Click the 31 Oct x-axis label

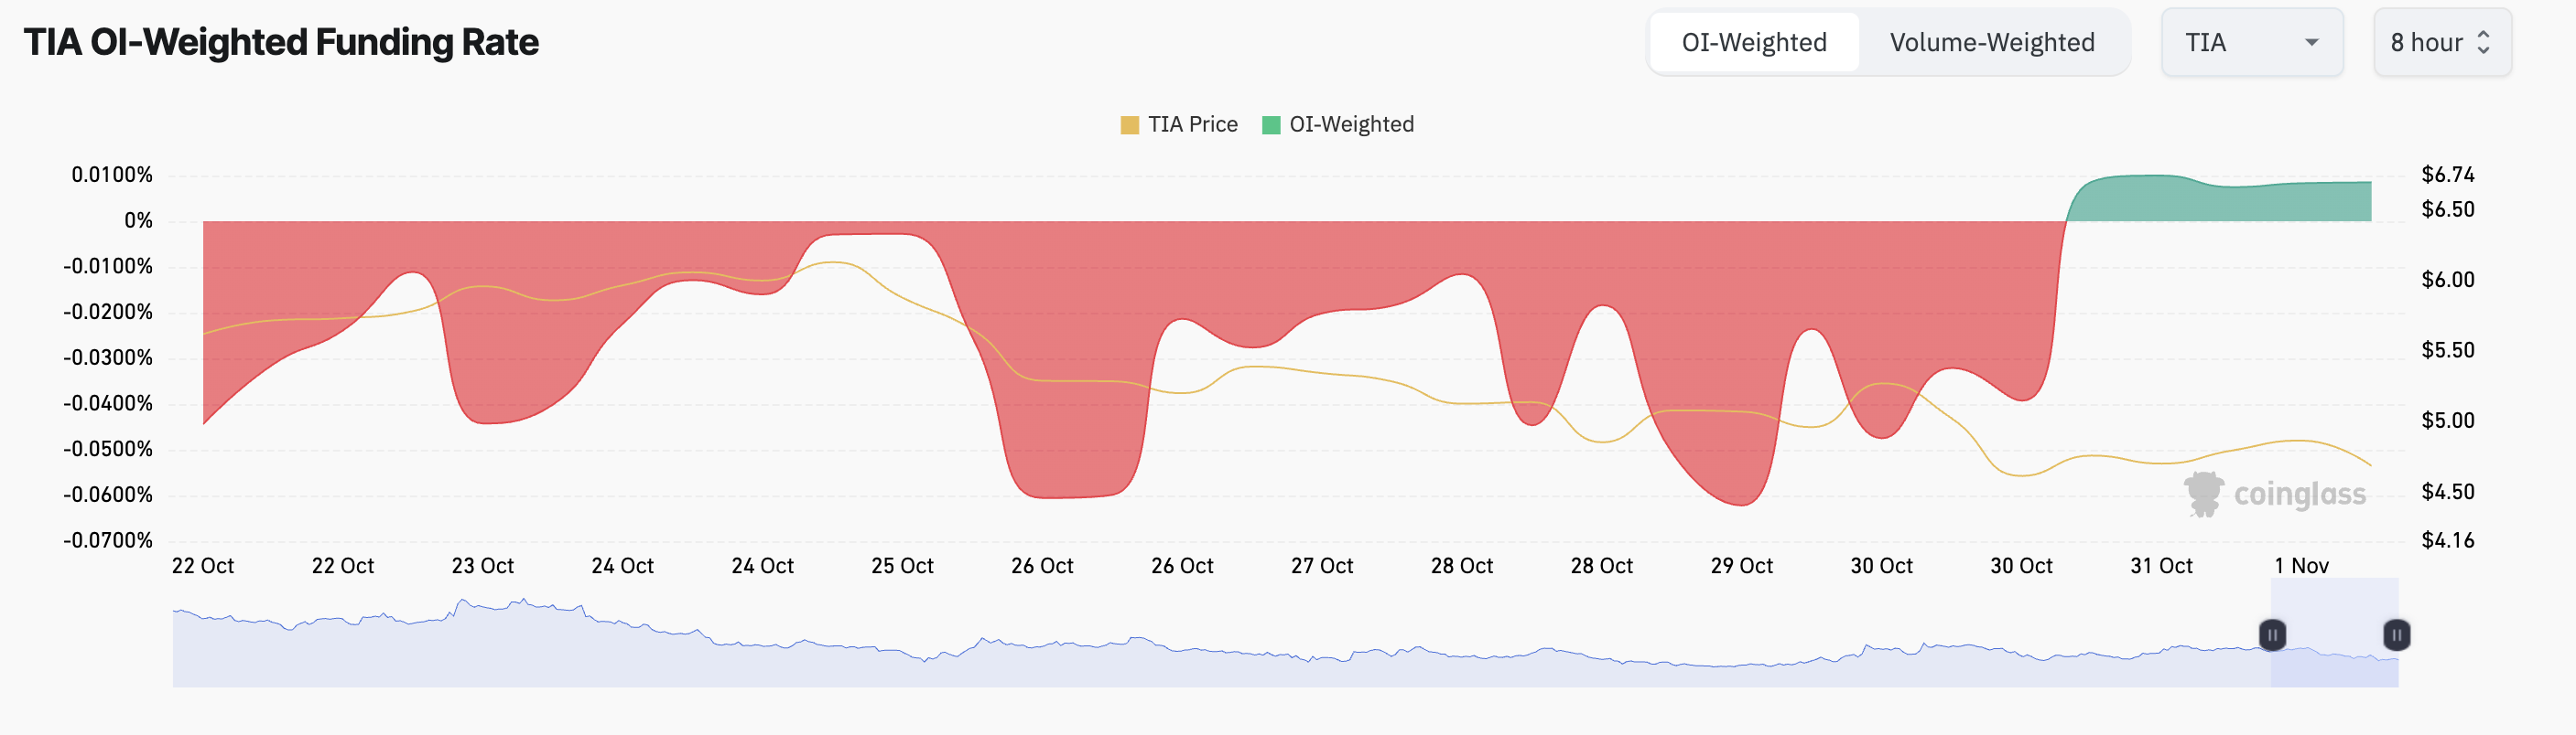coord(2161,566)
